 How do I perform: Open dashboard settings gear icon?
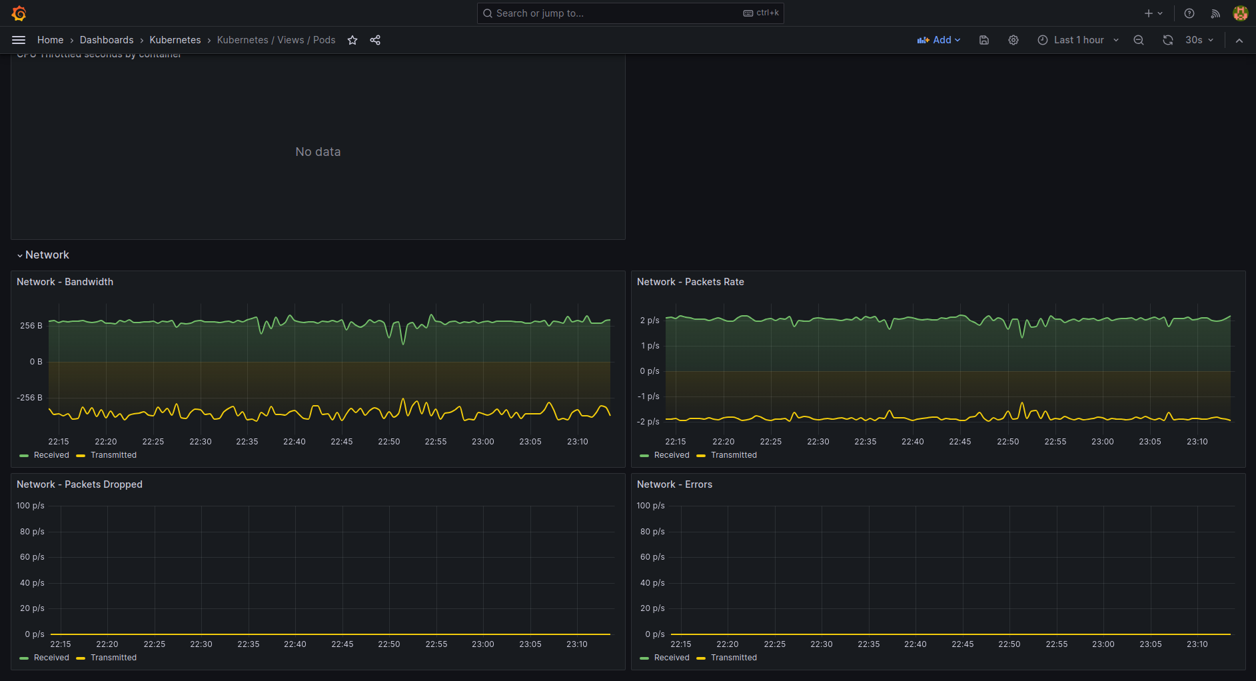click(1013, 40)
